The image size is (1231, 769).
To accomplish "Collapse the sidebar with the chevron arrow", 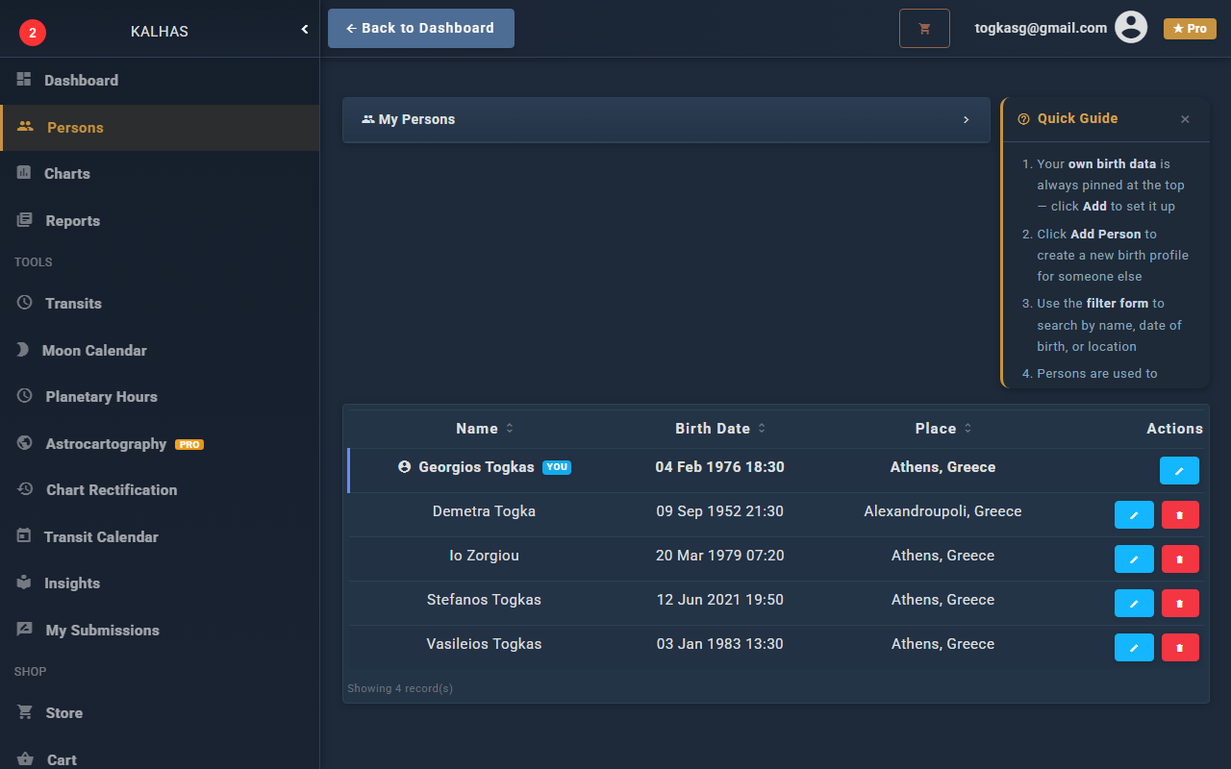I will click(305, 30).
